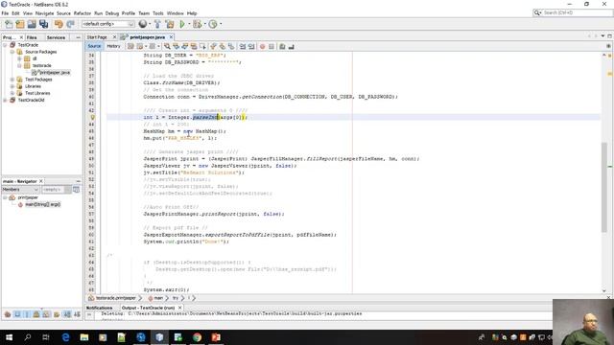
Task: Toggle Show Non-Public Members filter in Navigator
Action: [36, 314]
